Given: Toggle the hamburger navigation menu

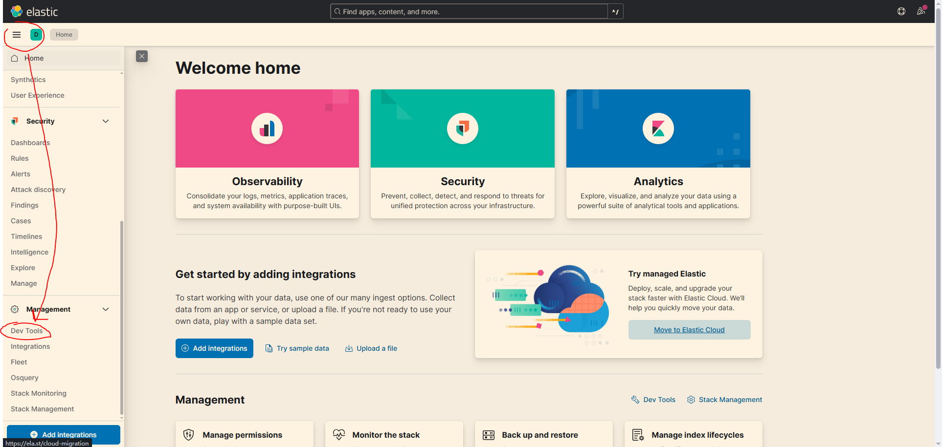Looking at the screenshot, I should click(17, 35).
